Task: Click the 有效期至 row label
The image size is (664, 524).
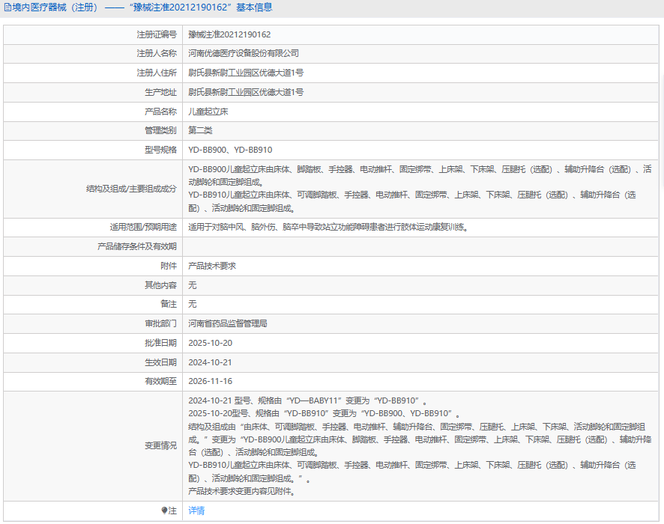Action: tap(160, 381)
